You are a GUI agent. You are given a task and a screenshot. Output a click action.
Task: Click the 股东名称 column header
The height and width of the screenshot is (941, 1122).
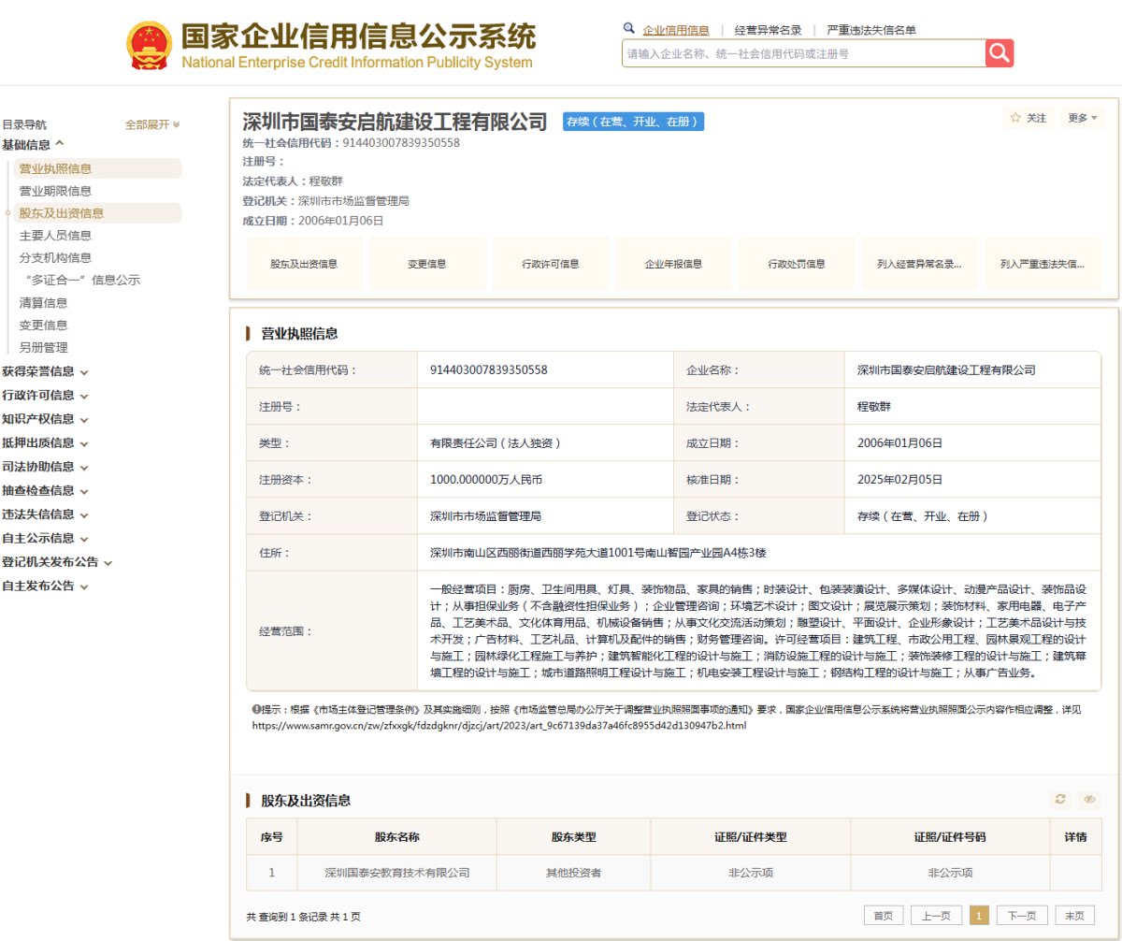(396, 837)
